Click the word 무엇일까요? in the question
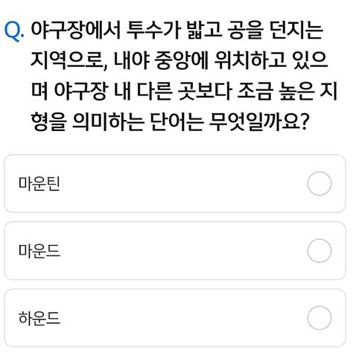Image resolution: width=353 pixels, height=353 pixels. point(259,121)
